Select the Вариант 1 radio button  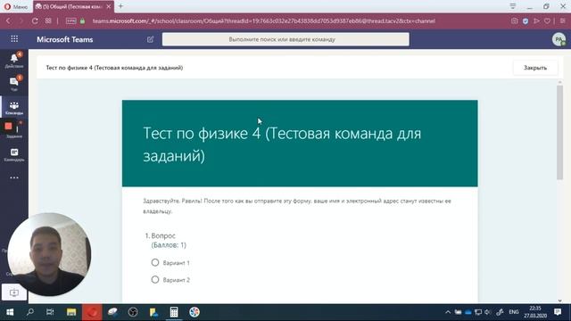155,262
